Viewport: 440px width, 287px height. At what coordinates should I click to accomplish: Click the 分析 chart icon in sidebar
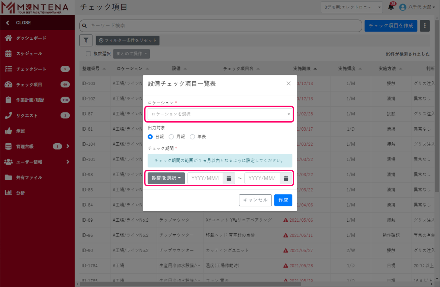point(8,193)
